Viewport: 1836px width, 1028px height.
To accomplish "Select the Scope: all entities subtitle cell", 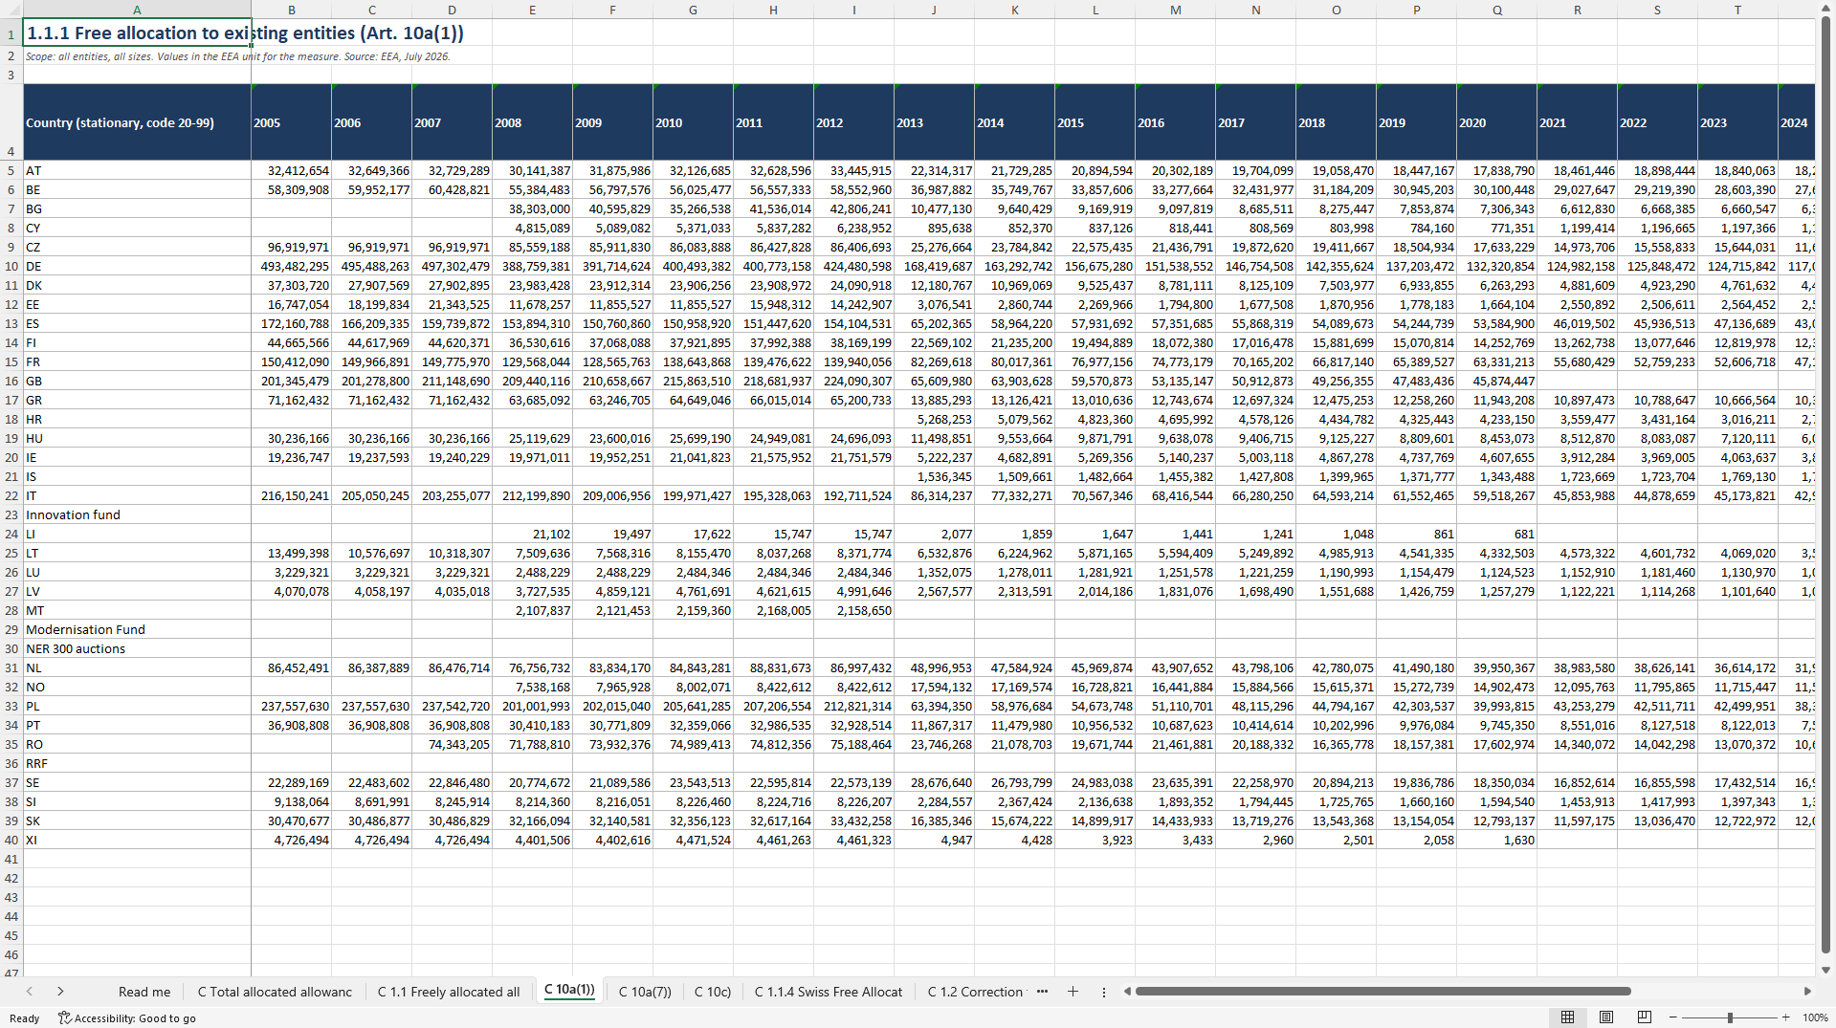I will pos(137,56).
